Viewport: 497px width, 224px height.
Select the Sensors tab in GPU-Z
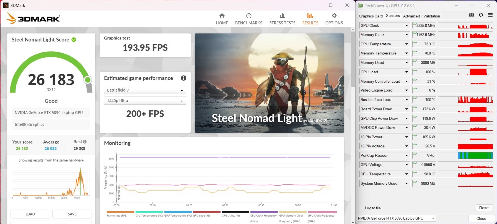click(393, 16)
